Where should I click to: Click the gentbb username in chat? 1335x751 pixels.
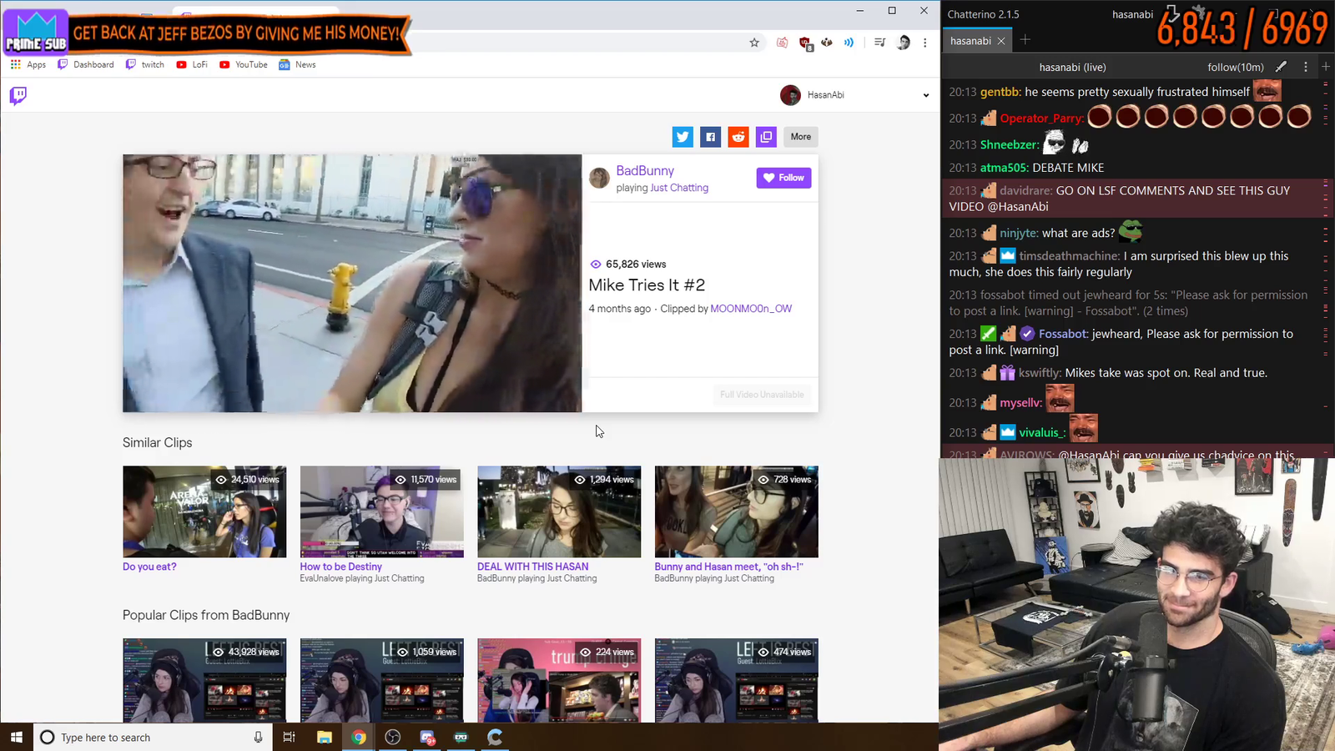tap(1000, 92)
